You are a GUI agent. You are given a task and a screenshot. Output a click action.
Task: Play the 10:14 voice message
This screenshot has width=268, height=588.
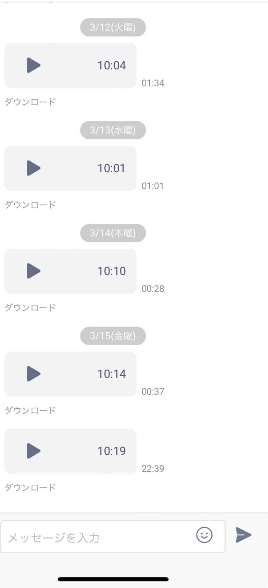coord(34,374)
